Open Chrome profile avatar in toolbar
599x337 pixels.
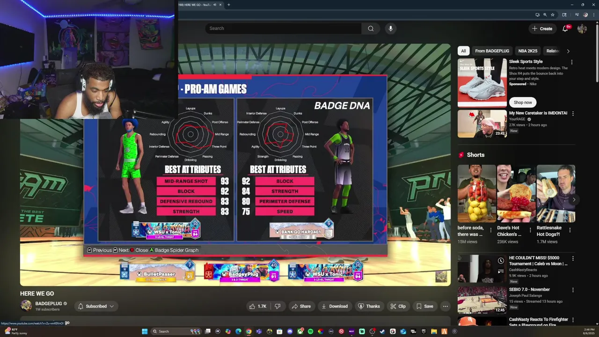click(585, 15)
